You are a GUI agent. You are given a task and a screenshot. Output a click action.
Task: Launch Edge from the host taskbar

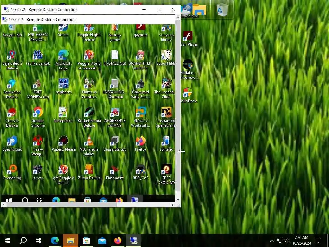tap(55, 241)
